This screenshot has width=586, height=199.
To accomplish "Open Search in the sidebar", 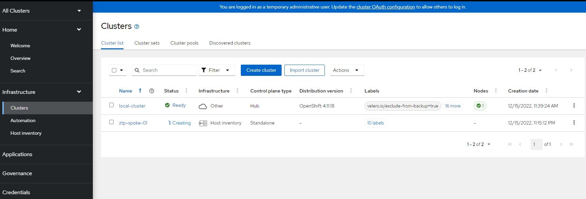I will click(x=18, y=71).
